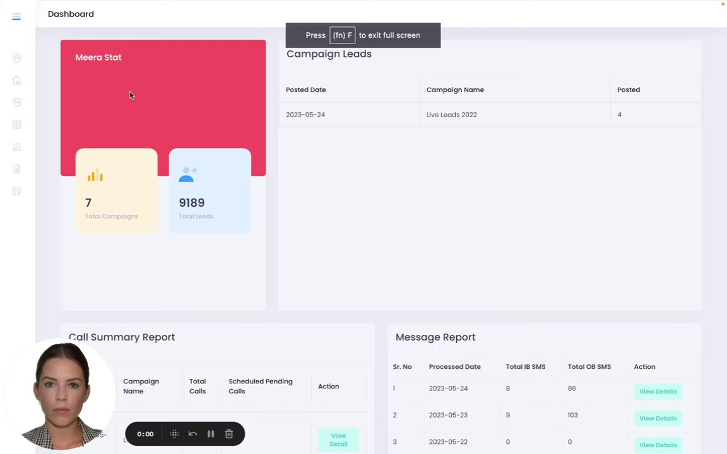This screenshot has width=727, height=454.
Task: Click the 103 OB SMS value
Action: [x=573, y=415]
